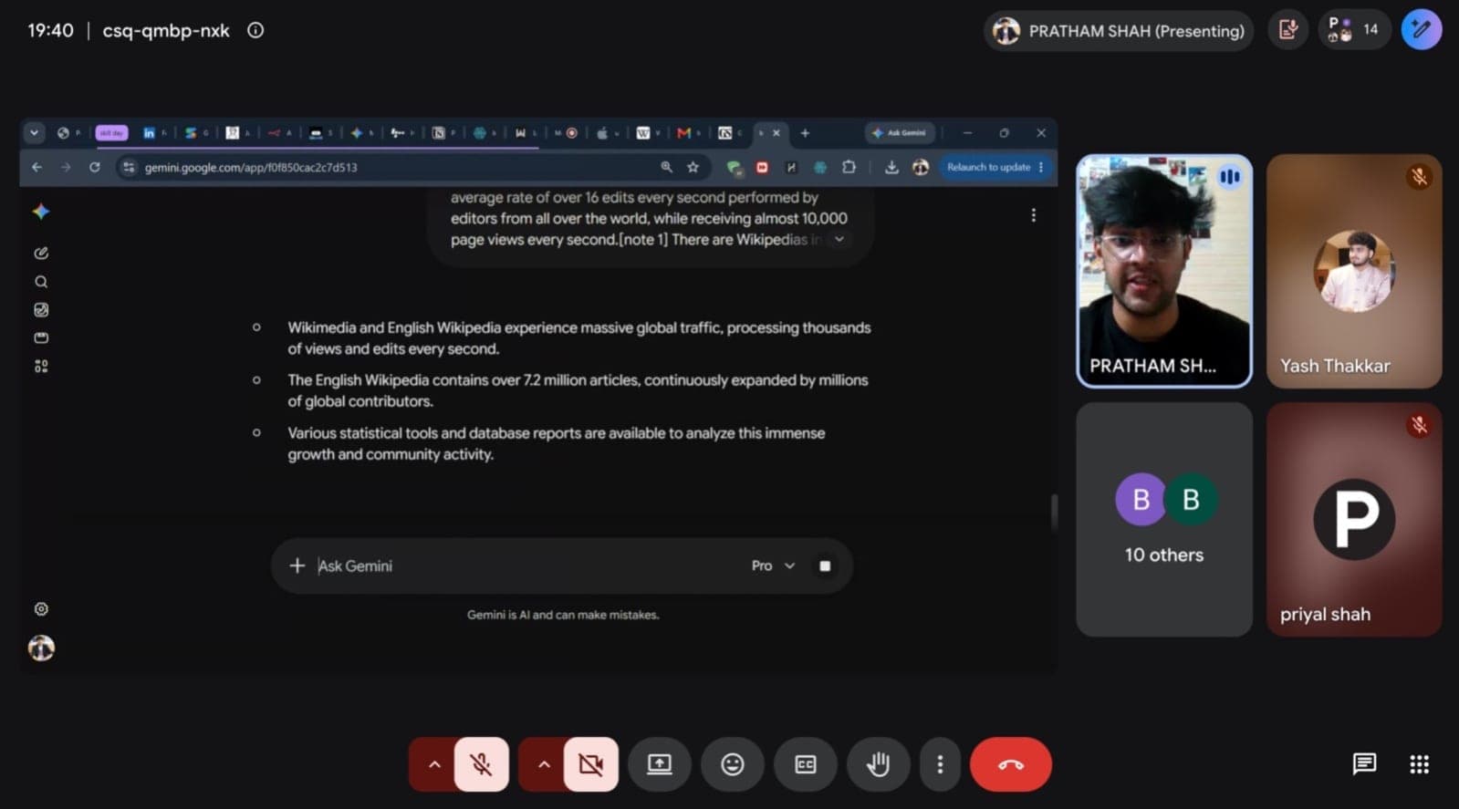Viewport: 1459px width, 809px height.
Task: Click the browser back arrow
Action: click(36, 167)
